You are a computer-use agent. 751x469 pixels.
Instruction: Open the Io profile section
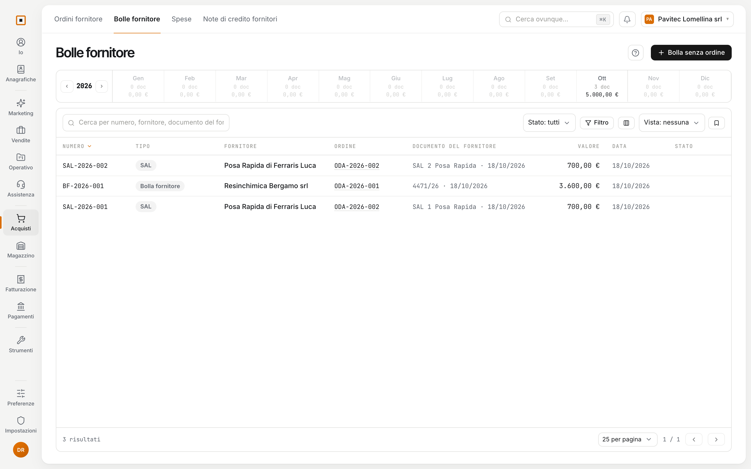pyautogui.click(x=21, y=46)
